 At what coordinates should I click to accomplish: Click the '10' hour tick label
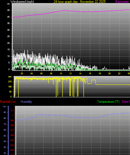pyautogui.click(x=61, y=73)
